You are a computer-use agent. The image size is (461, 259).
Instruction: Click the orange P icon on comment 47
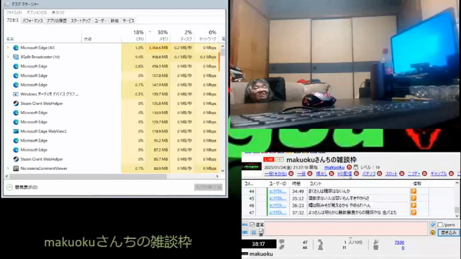point(413,212)
